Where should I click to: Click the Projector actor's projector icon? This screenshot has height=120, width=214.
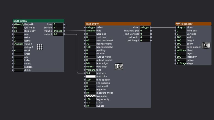[x=207, y=46]
